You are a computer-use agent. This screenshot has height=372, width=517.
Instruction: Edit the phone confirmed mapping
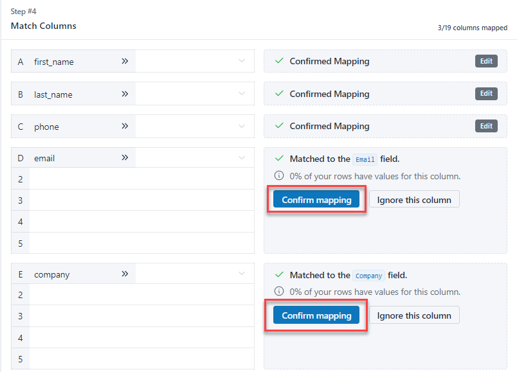tap(486, 126)
